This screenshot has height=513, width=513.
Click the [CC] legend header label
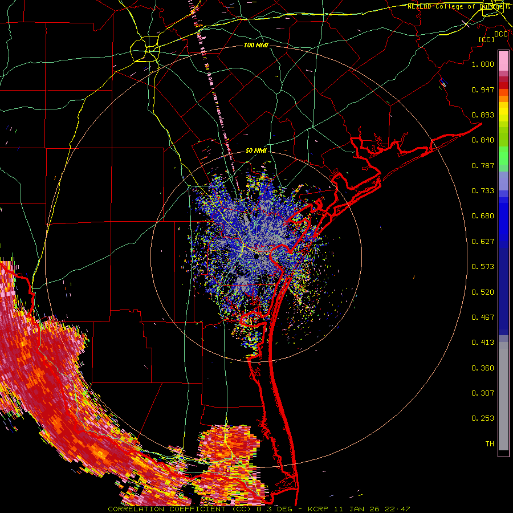[486, 39]
